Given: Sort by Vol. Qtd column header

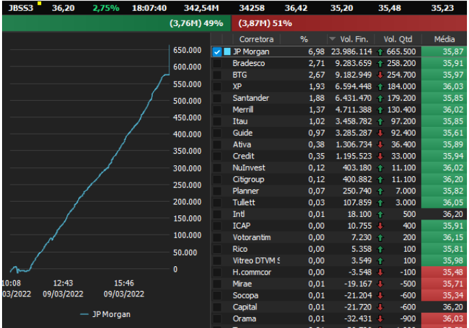Looking at the screenshot, I should coord(398,39).
